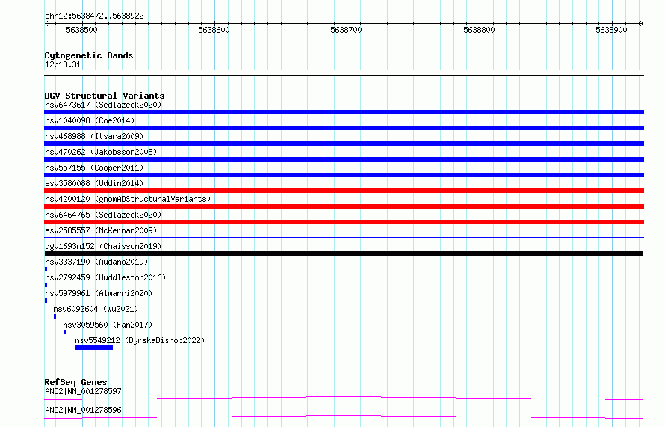
Task: Click the magenta line for ANO2|NM_001278597
Action: pos(344,398)
